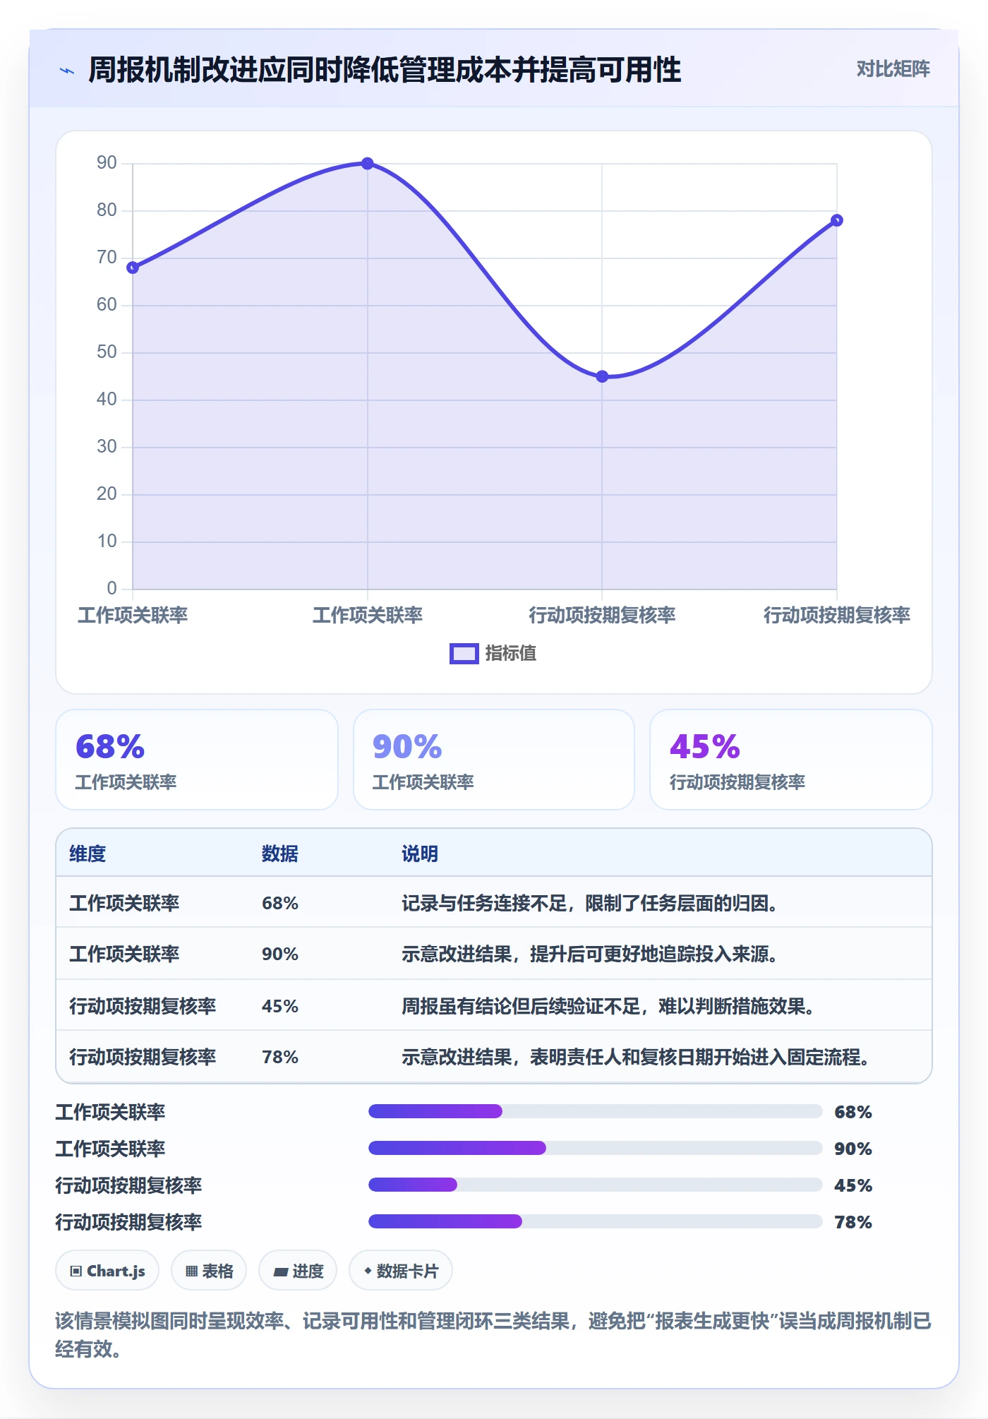The image size is (988, 1419).
Task: Click the table cell "记录与任务连接不足，限制了任务层面的归因。"
Action: [589, 903]
